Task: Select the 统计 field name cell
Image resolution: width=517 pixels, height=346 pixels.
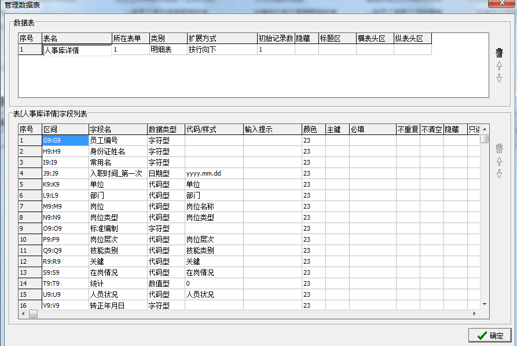Action: point(118,283)
